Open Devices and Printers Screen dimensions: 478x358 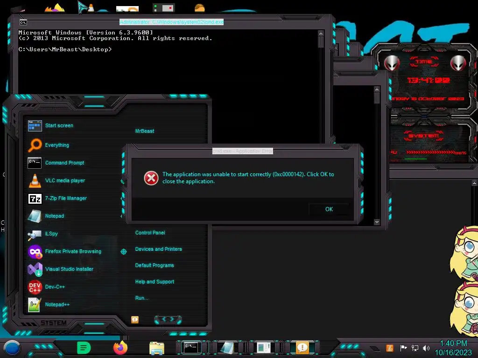(158, 249)
